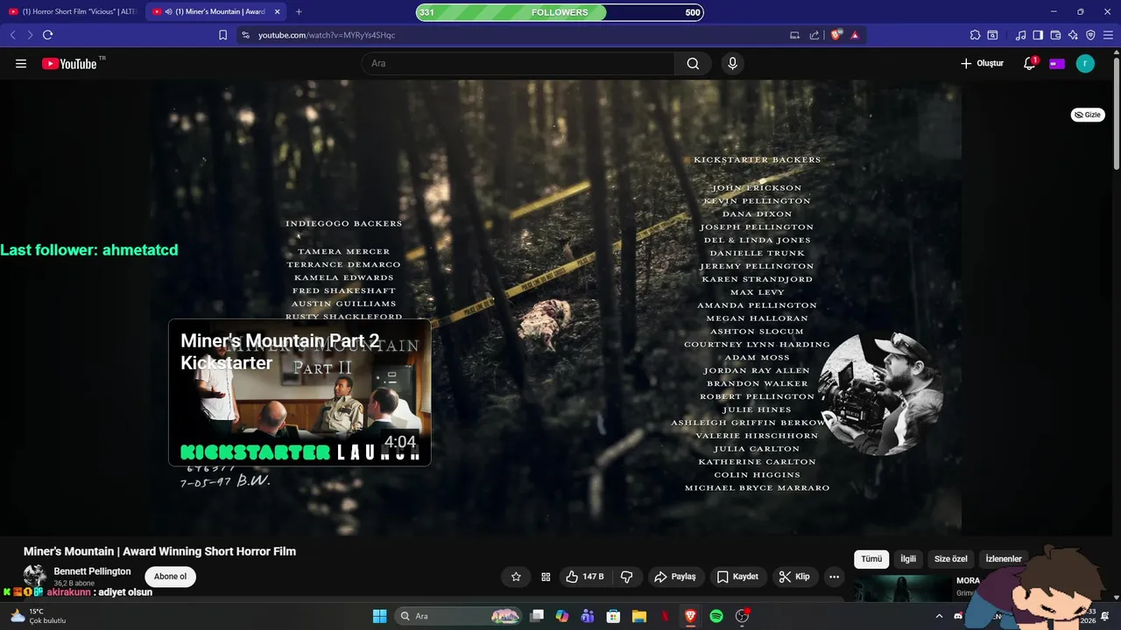
Task: Go back in browser history
Action: coord(12,35)
